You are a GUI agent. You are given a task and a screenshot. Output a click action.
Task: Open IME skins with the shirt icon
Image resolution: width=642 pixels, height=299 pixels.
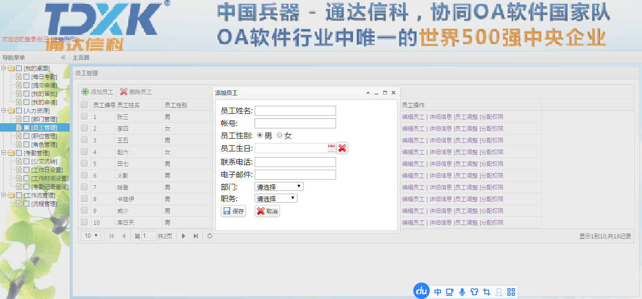pos(474,292)
